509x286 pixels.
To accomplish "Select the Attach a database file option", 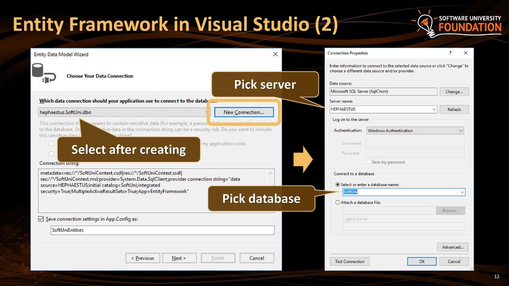I will (338, 203).
